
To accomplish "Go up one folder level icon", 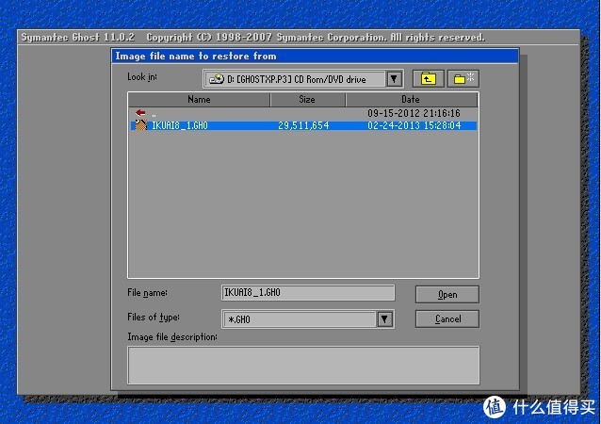I will (x=428, y=79).
